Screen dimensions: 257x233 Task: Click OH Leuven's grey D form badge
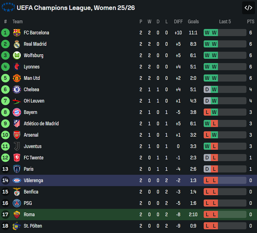(x=207, y=101)
